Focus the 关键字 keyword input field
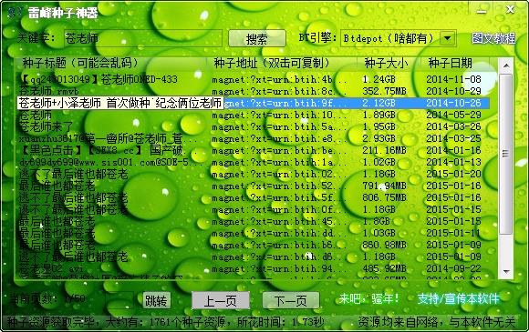Image resolution: width=529 pixels, height=332 pixels. click(x=143, y=38)
